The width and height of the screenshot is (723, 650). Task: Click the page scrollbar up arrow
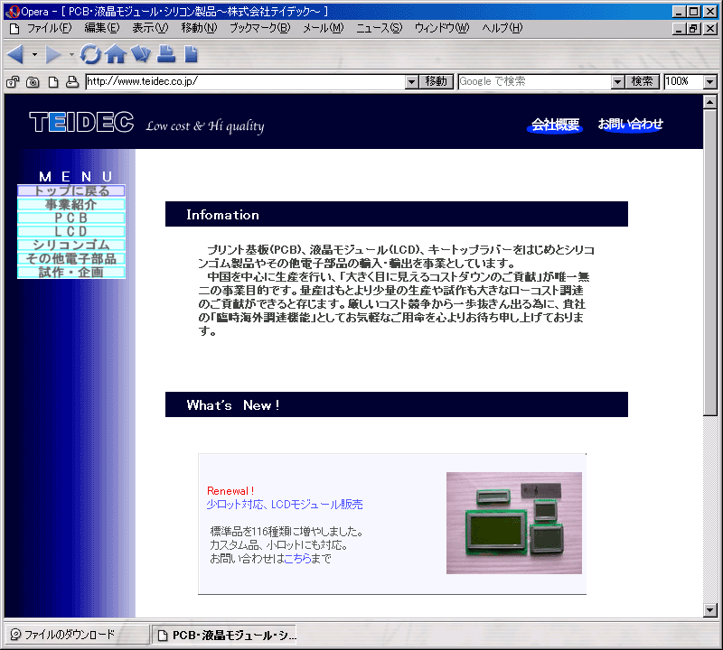coord(710,102)
